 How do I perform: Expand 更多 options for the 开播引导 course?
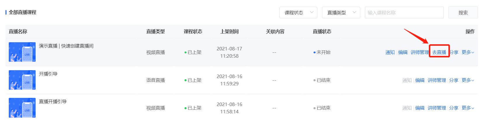tap(468, 80)
